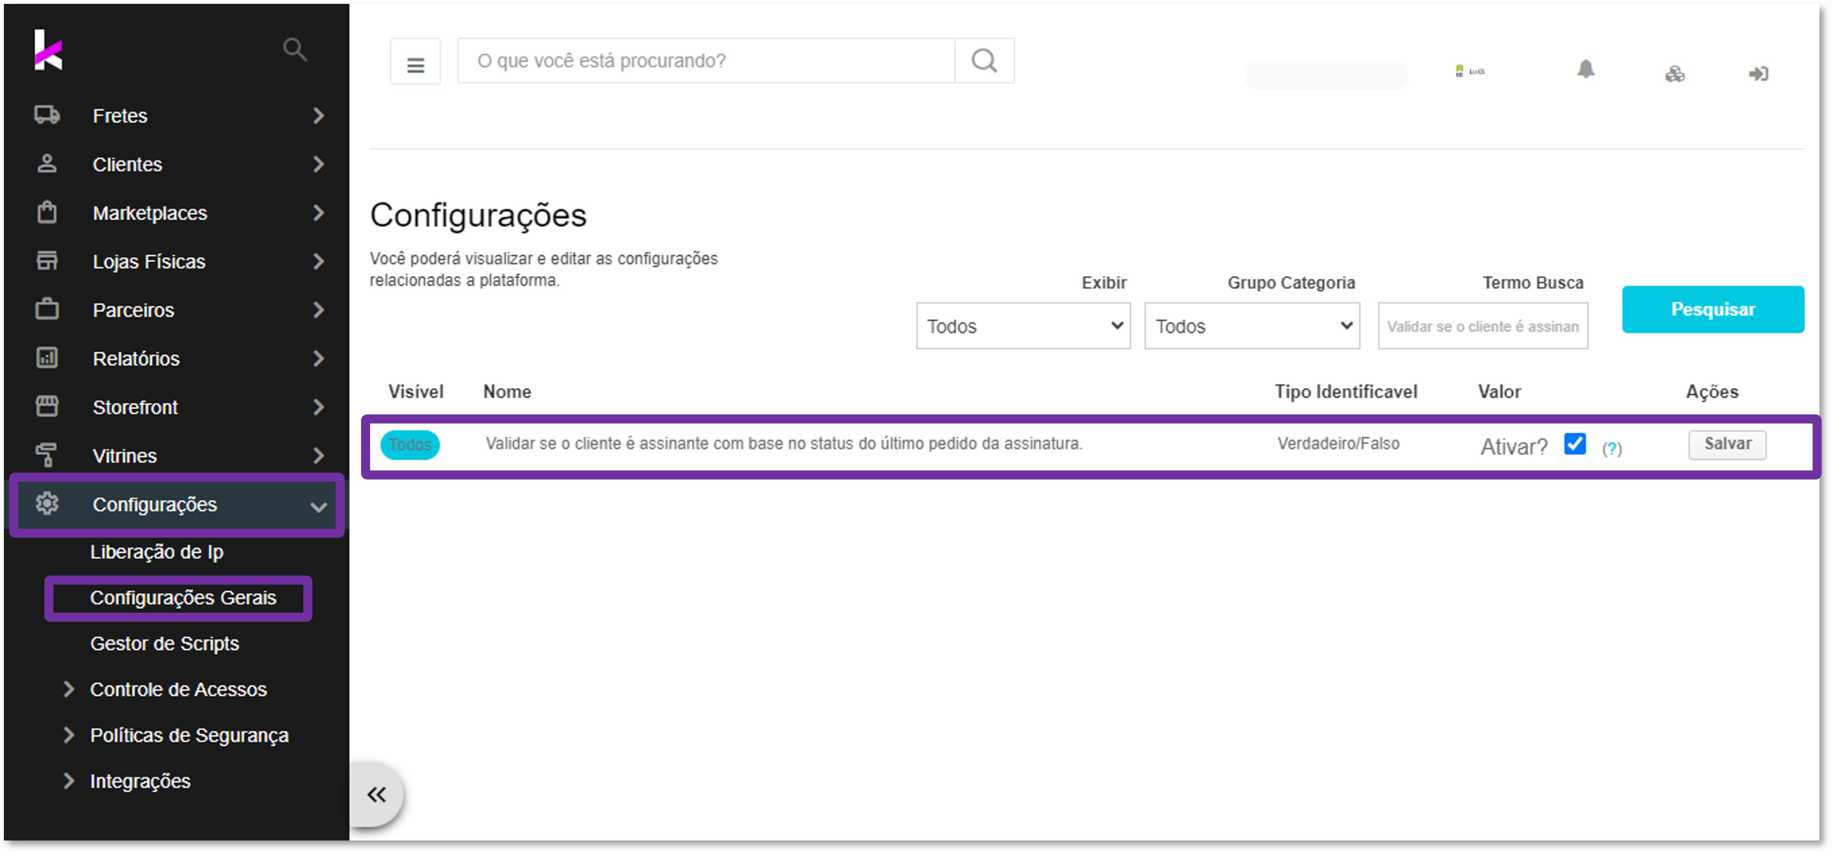Click the Lojas Físicas store icon
Viewport: 1832px width, 853px height.
pyautogui.click(x=47, y=261)
